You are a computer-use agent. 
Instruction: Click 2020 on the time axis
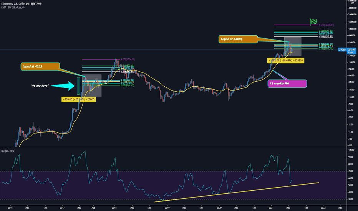[219, 208]
